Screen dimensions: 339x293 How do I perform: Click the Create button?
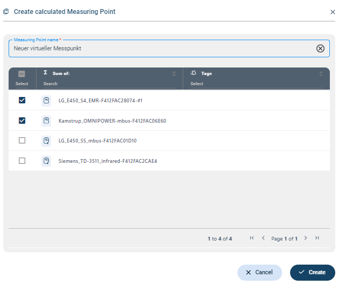[313, 273]
